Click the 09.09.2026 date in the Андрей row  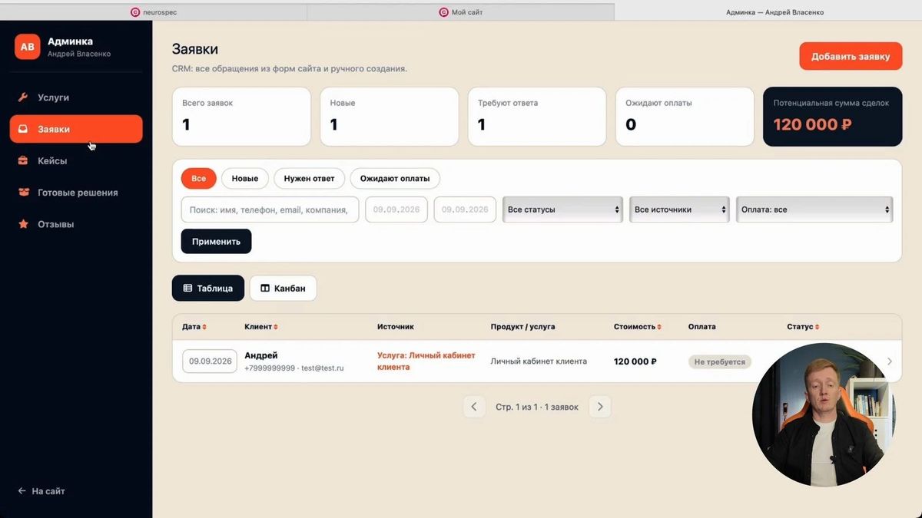(x=210, y=361)
